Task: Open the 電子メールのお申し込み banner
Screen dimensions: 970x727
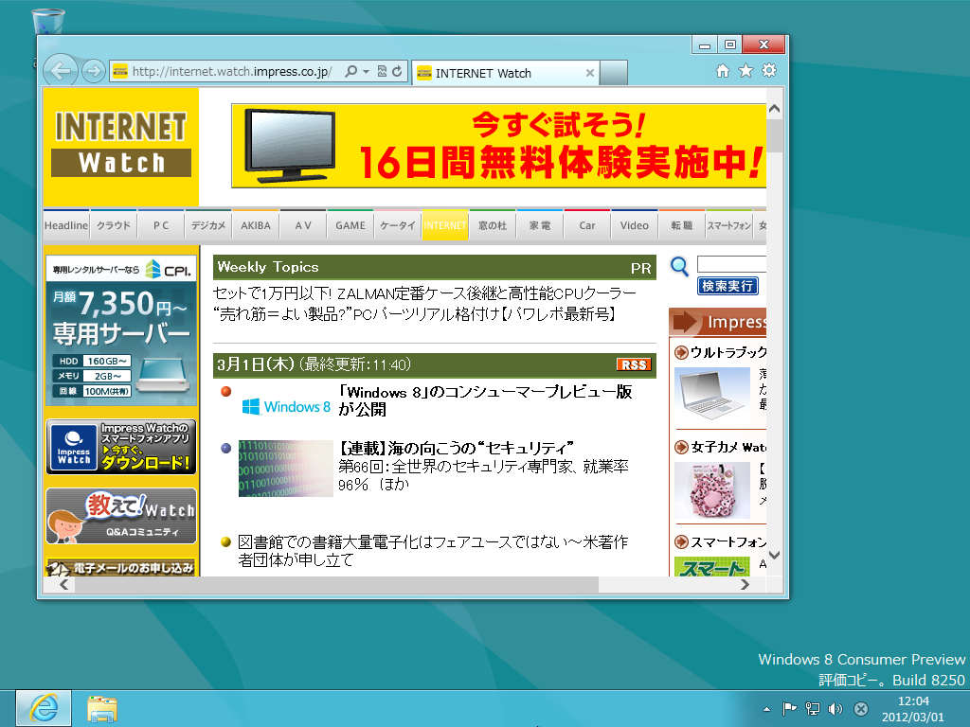Action: pyautogui.click(x=121, y=567)
